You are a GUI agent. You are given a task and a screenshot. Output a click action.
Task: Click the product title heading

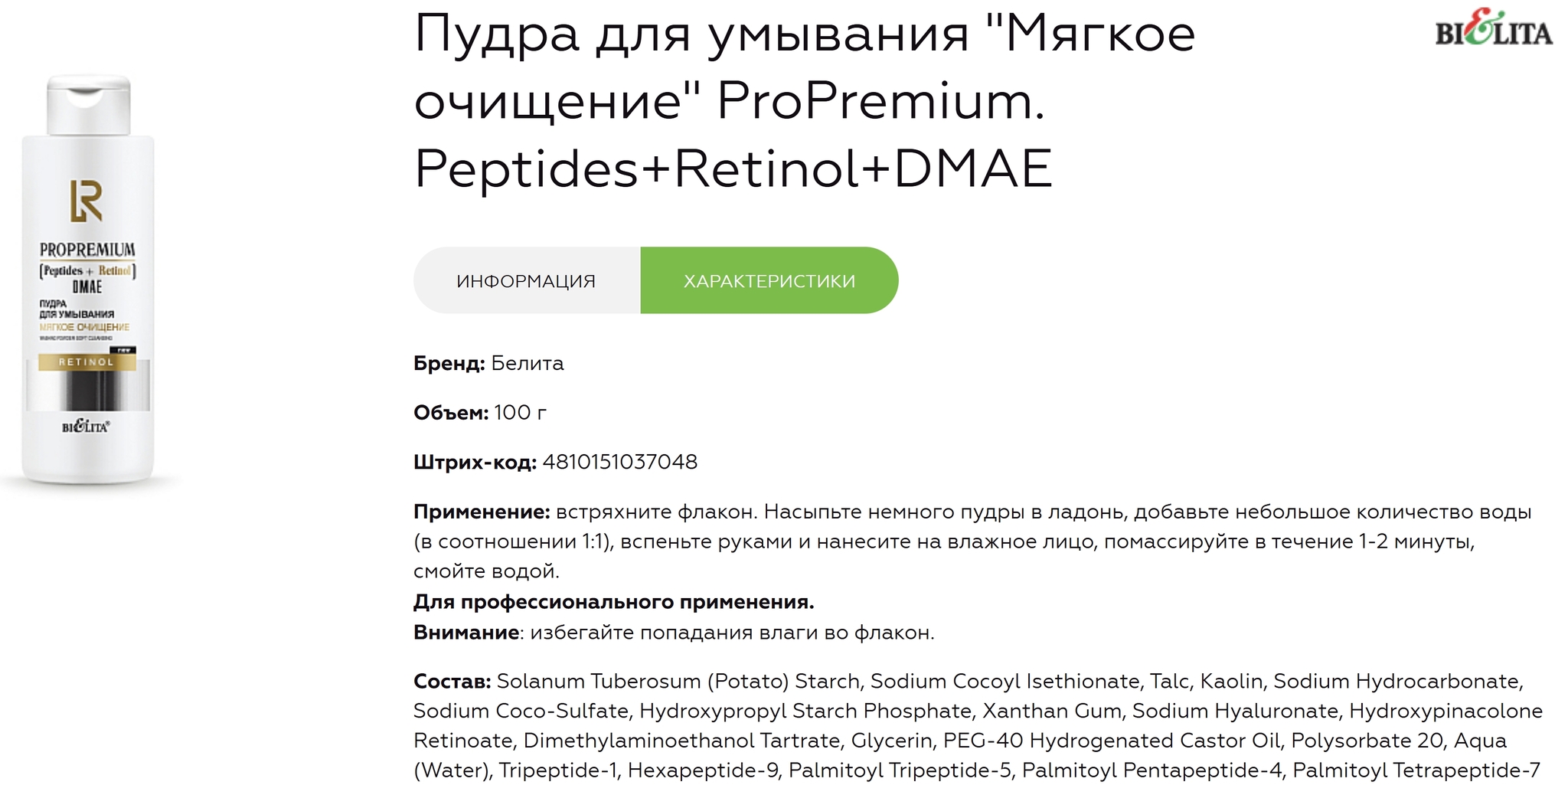(804, 100)
